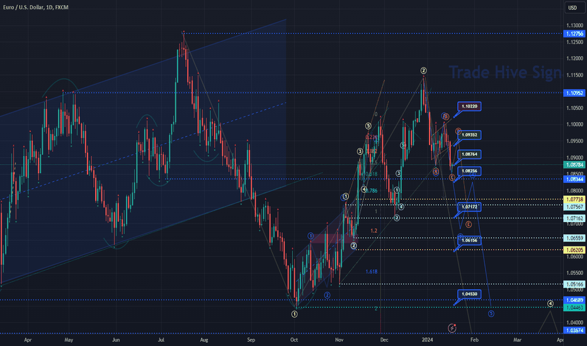Select the 1.07162 price axis label
Viewport: 587px width, 346px height.
574,218
